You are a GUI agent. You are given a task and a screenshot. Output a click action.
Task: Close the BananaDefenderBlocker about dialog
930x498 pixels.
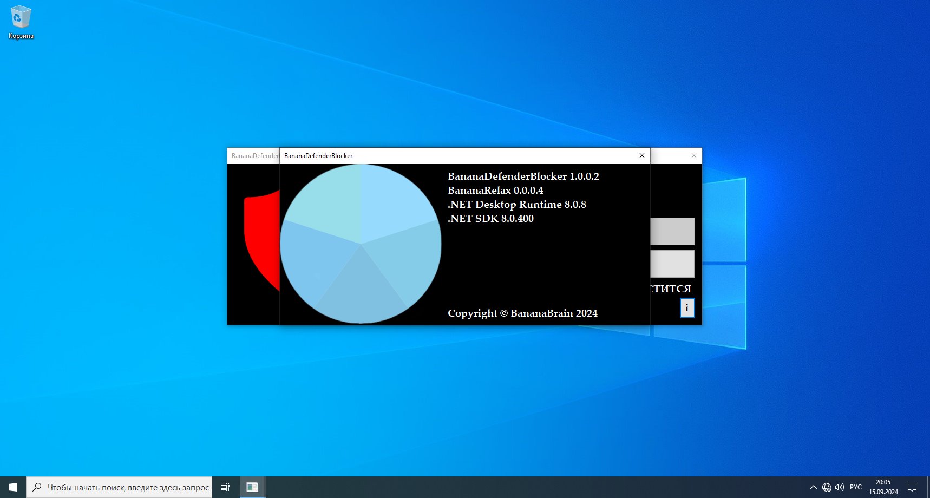click(642, 155)
